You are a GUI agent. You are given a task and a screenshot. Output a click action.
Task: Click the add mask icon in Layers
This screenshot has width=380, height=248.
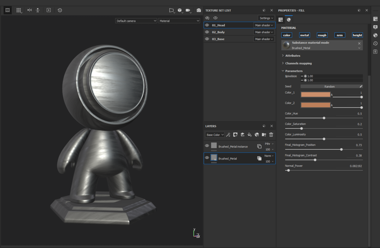[235, 135]
